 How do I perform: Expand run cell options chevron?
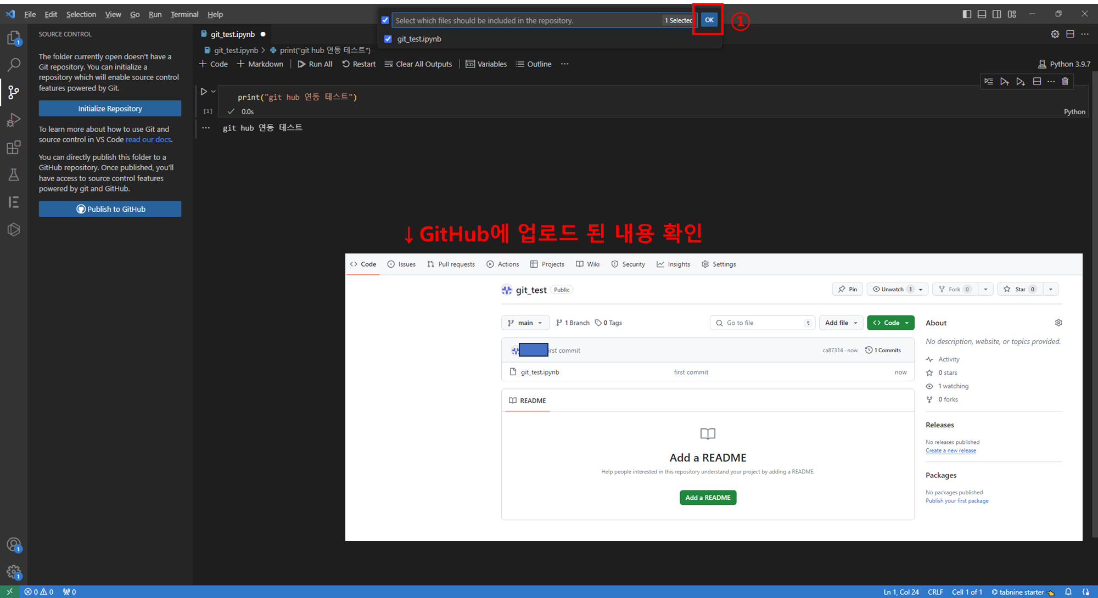click(214, 92)
